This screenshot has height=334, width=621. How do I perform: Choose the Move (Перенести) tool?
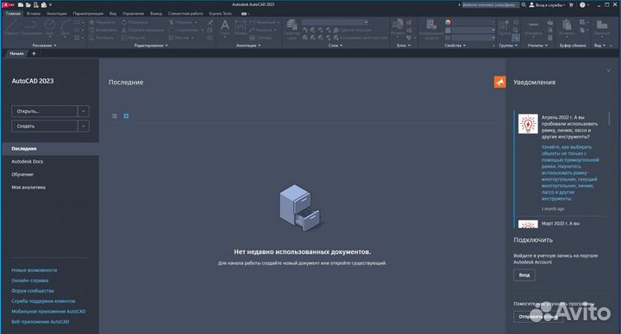pos(103,22)
